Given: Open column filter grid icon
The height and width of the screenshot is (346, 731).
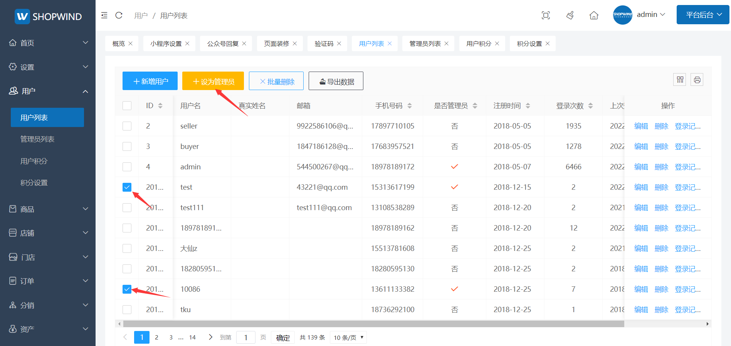Looking at the screenshot, I should pyautogui.click(x=680, y=80).
